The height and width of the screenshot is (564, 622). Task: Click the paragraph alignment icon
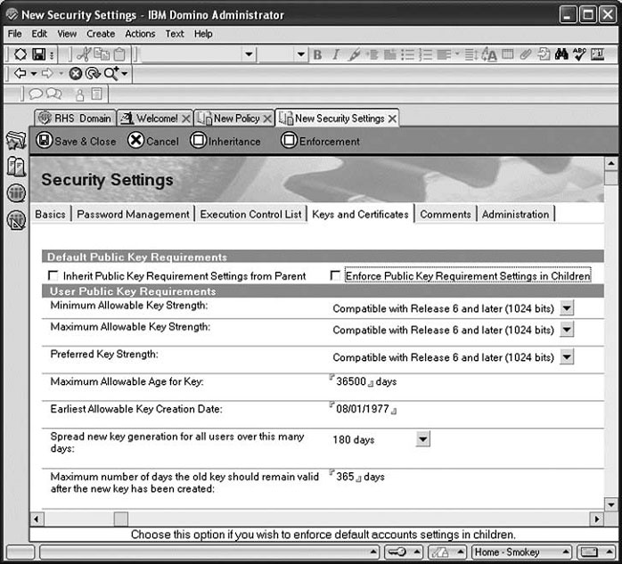444,54
